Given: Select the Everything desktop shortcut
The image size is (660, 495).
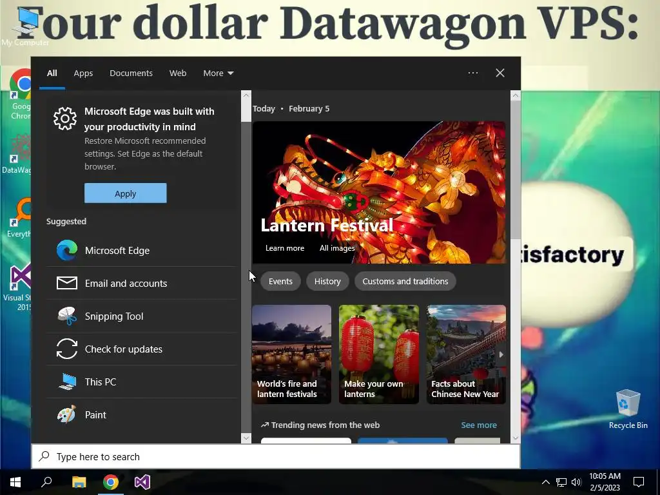Looking at the screenshot, I should [x=19, y=218].
